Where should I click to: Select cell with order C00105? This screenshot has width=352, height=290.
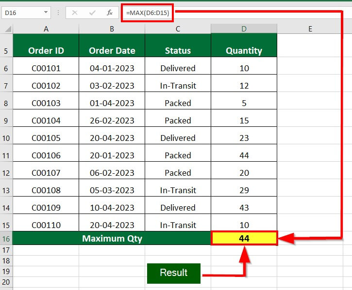(x=46, y=136)
